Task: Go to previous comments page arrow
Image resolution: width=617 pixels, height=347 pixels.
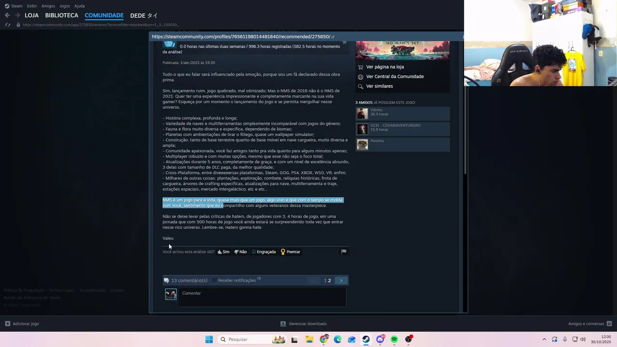Action: [314, 280]
